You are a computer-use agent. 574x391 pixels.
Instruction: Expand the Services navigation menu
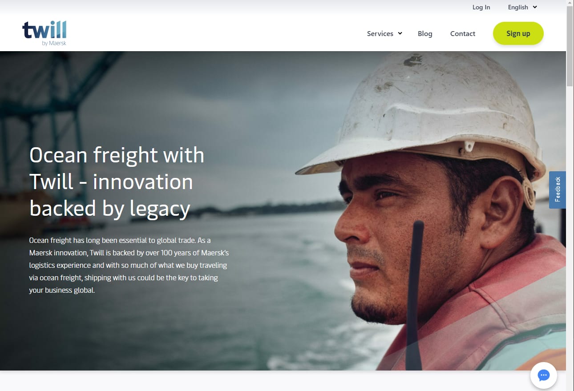[384, 33]
